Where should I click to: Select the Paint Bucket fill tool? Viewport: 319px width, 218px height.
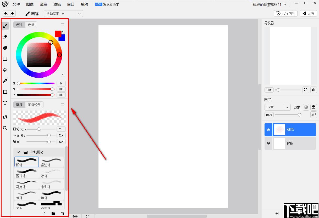(5, 70)
